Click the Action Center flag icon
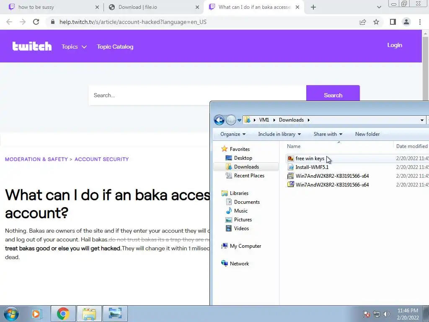This screenshot has width=429, height=322. 366,314
